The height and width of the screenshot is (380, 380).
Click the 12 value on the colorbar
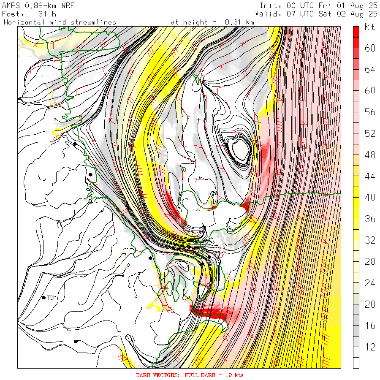(370, 347)
